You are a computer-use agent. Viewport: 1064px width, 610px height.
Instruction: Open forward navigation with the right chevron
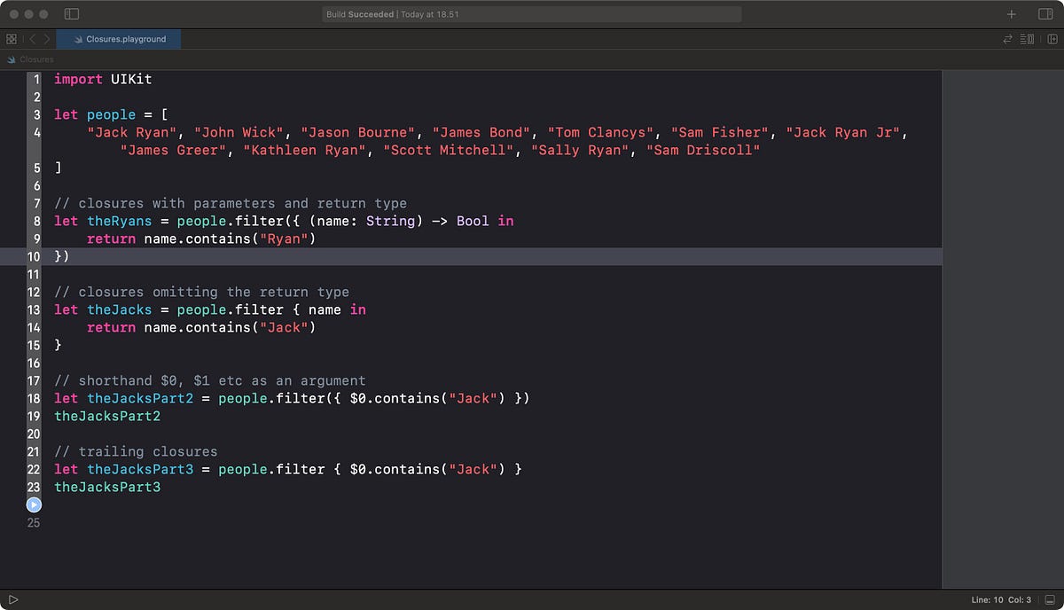pyautogui.click(x=44, y=39)
